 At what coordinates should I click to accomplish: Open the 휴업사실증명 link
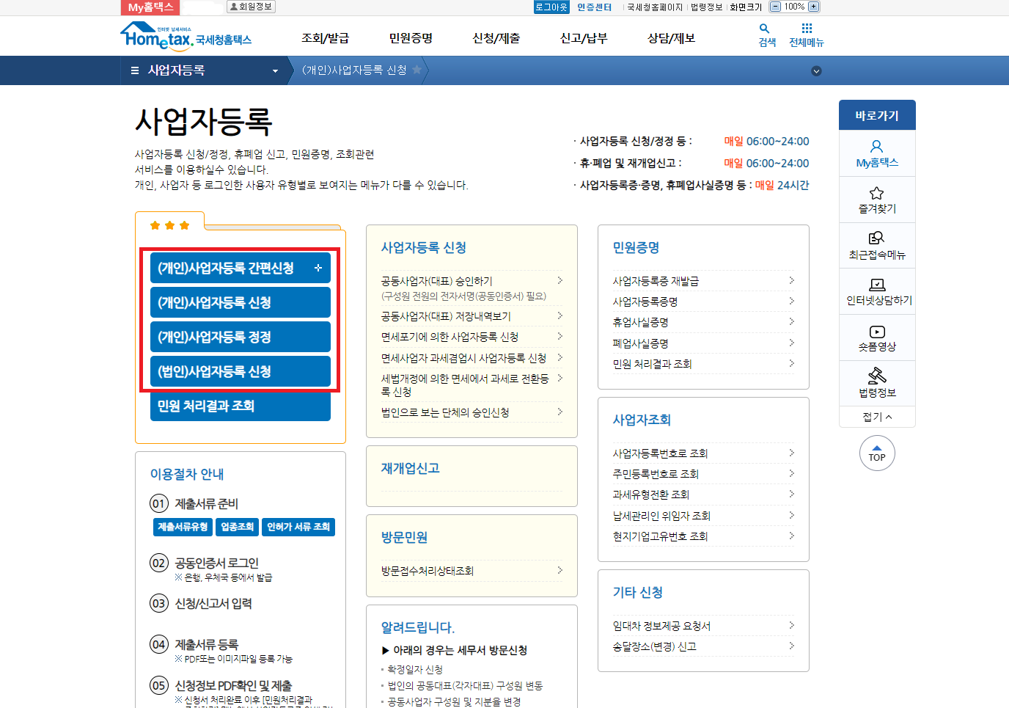point(641,322)
